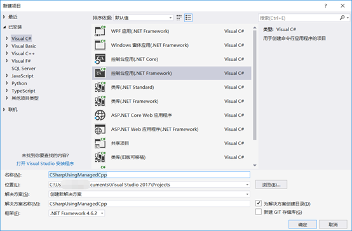The image size is (352, 231).
Task: Click the solution name input field
Action: pyautogui.click(x=149, y=204)
